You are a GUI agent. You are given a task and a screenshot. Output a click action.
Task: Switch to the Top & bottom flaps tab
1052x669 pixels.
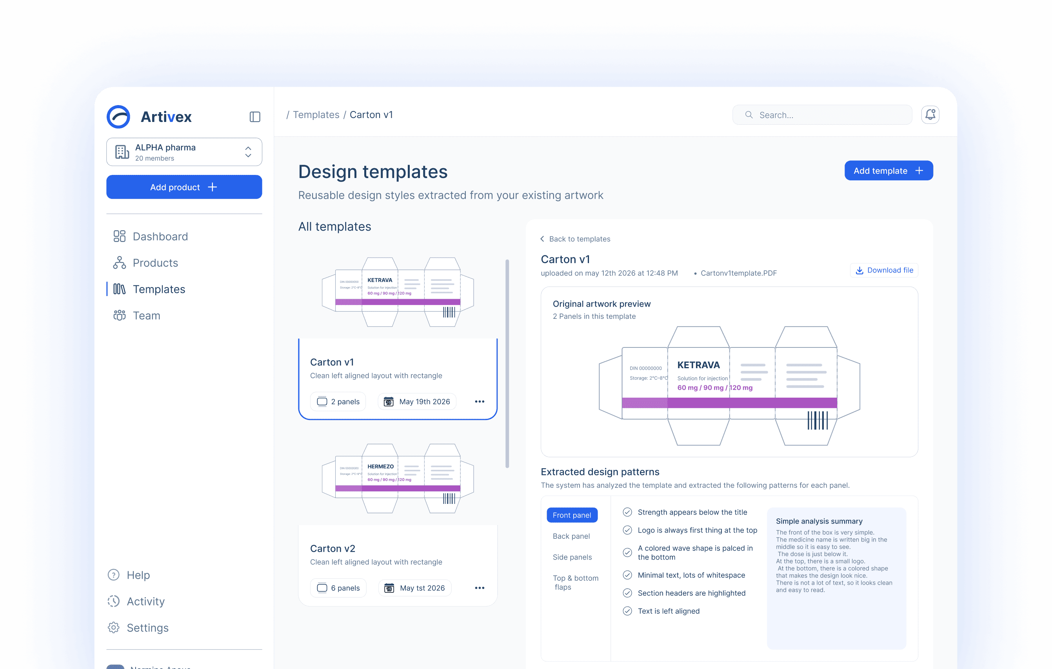pos(575,582)
